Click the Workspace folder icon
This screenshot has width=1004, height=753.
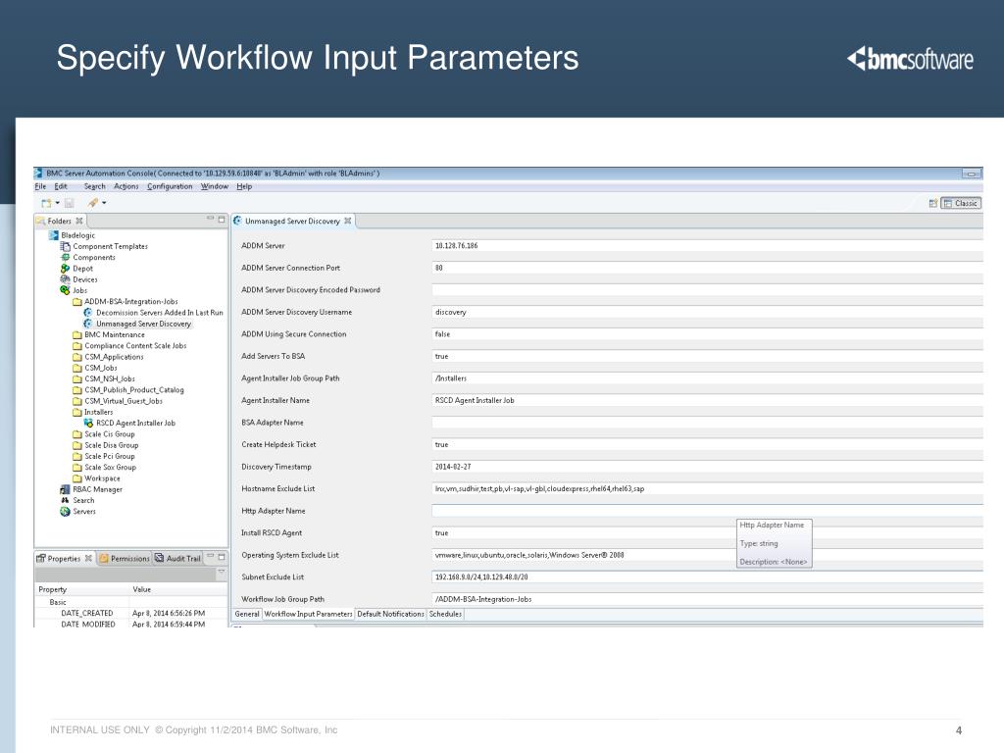pos(76,478)
